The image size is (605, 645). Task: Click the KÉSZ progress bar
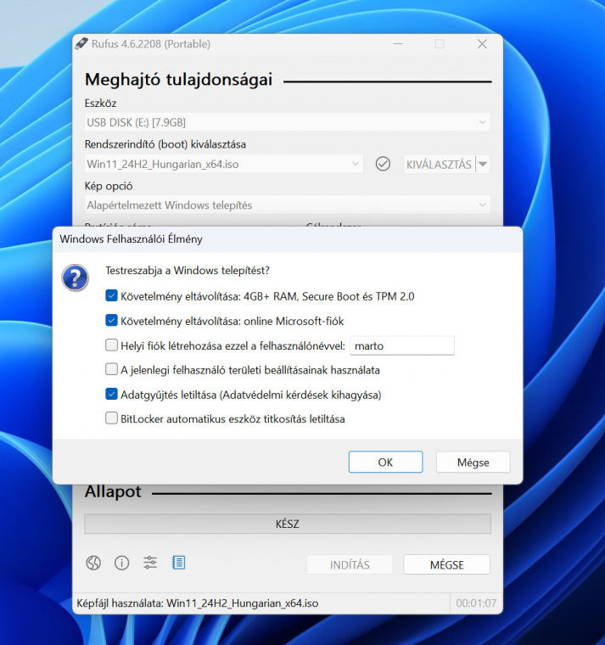pyautogui.click(x=288, y=524)
